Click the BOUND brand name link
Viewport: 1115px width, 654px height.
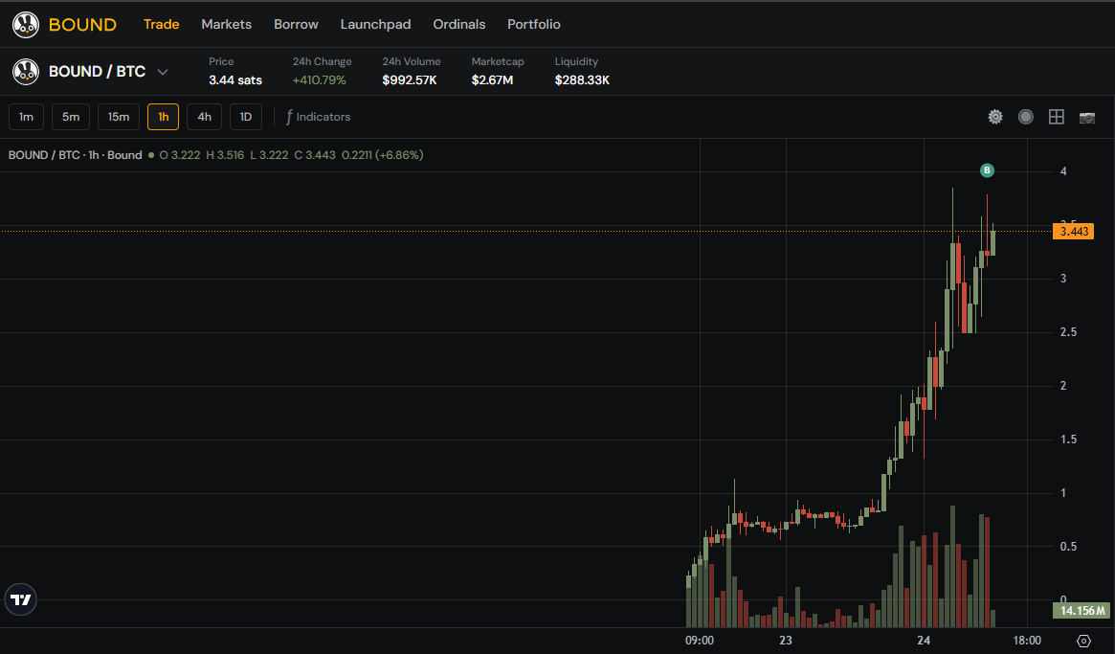click(x=82, y=24)
